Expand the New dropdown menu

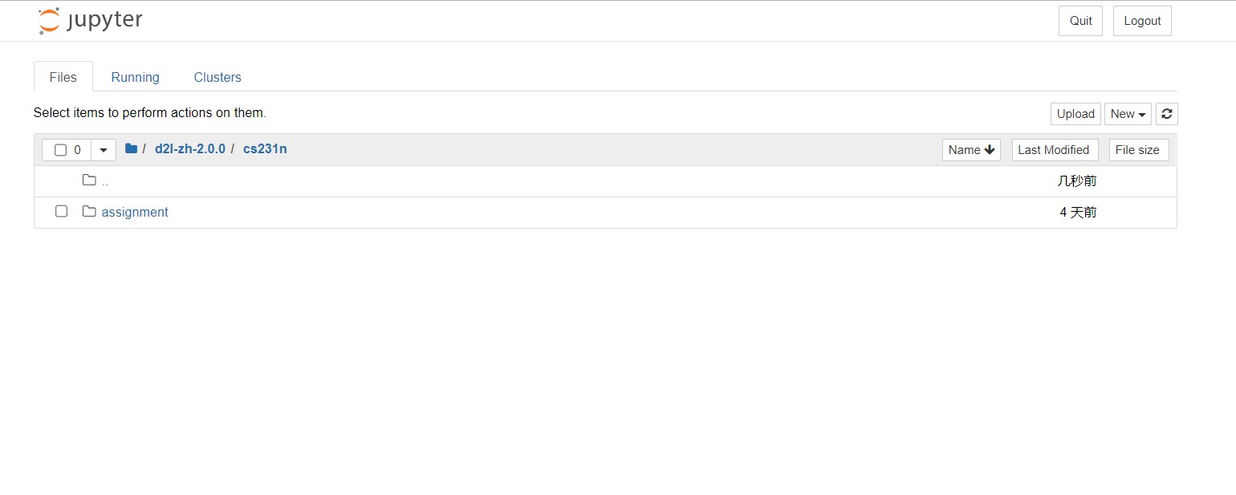pos(1128,114)
